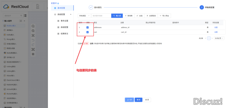This screenshot has height=108, width=227.
Task: Select 空间数据表输入 in the component list
Action: tap(12, 103)
